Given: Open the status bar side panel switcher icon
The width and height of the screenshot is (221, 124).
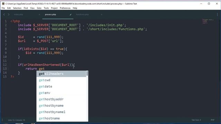Looking at the screenshot, I should (x=2, y=120).
